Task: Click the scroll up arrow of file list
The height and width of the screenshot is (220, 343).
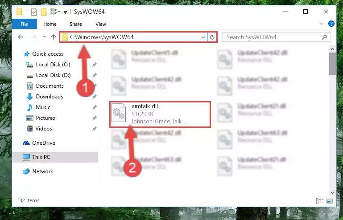Action: click(x=332, y=49)
